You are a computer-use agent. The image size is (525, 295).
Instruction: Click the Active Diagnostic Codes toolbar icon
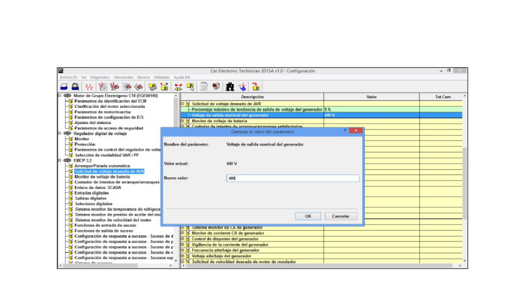click(103, 87)
